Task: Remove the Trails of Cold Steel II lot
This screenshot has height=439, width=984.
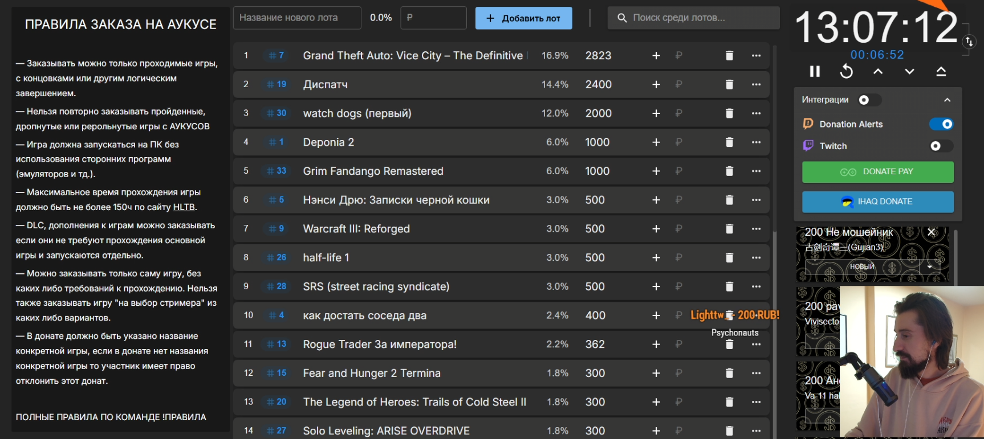Action: pos(729,402)
